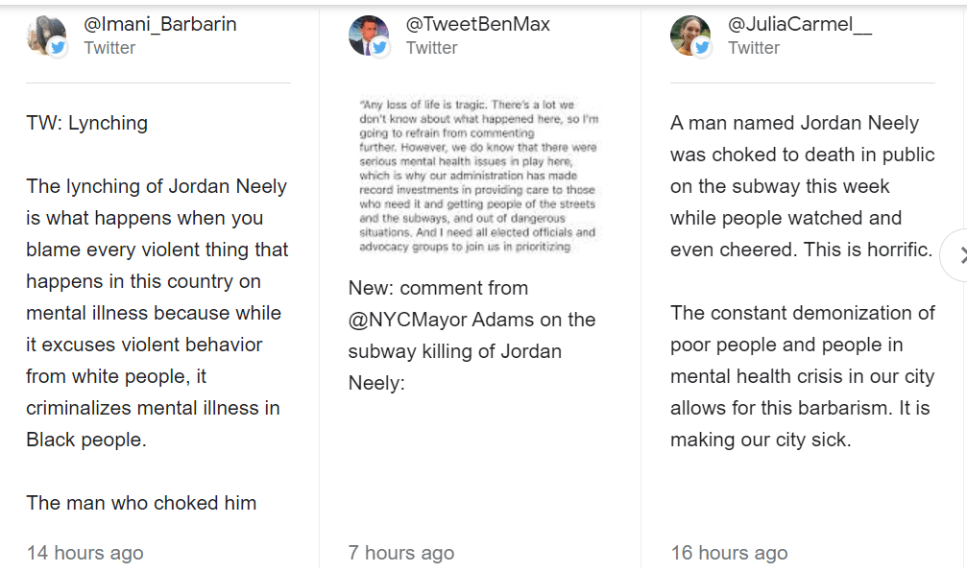Open Mayor Adams statement image thumbnail
The width and height of the screenshot is (967, 572).
pyautogui.click(x=477, y=175)
